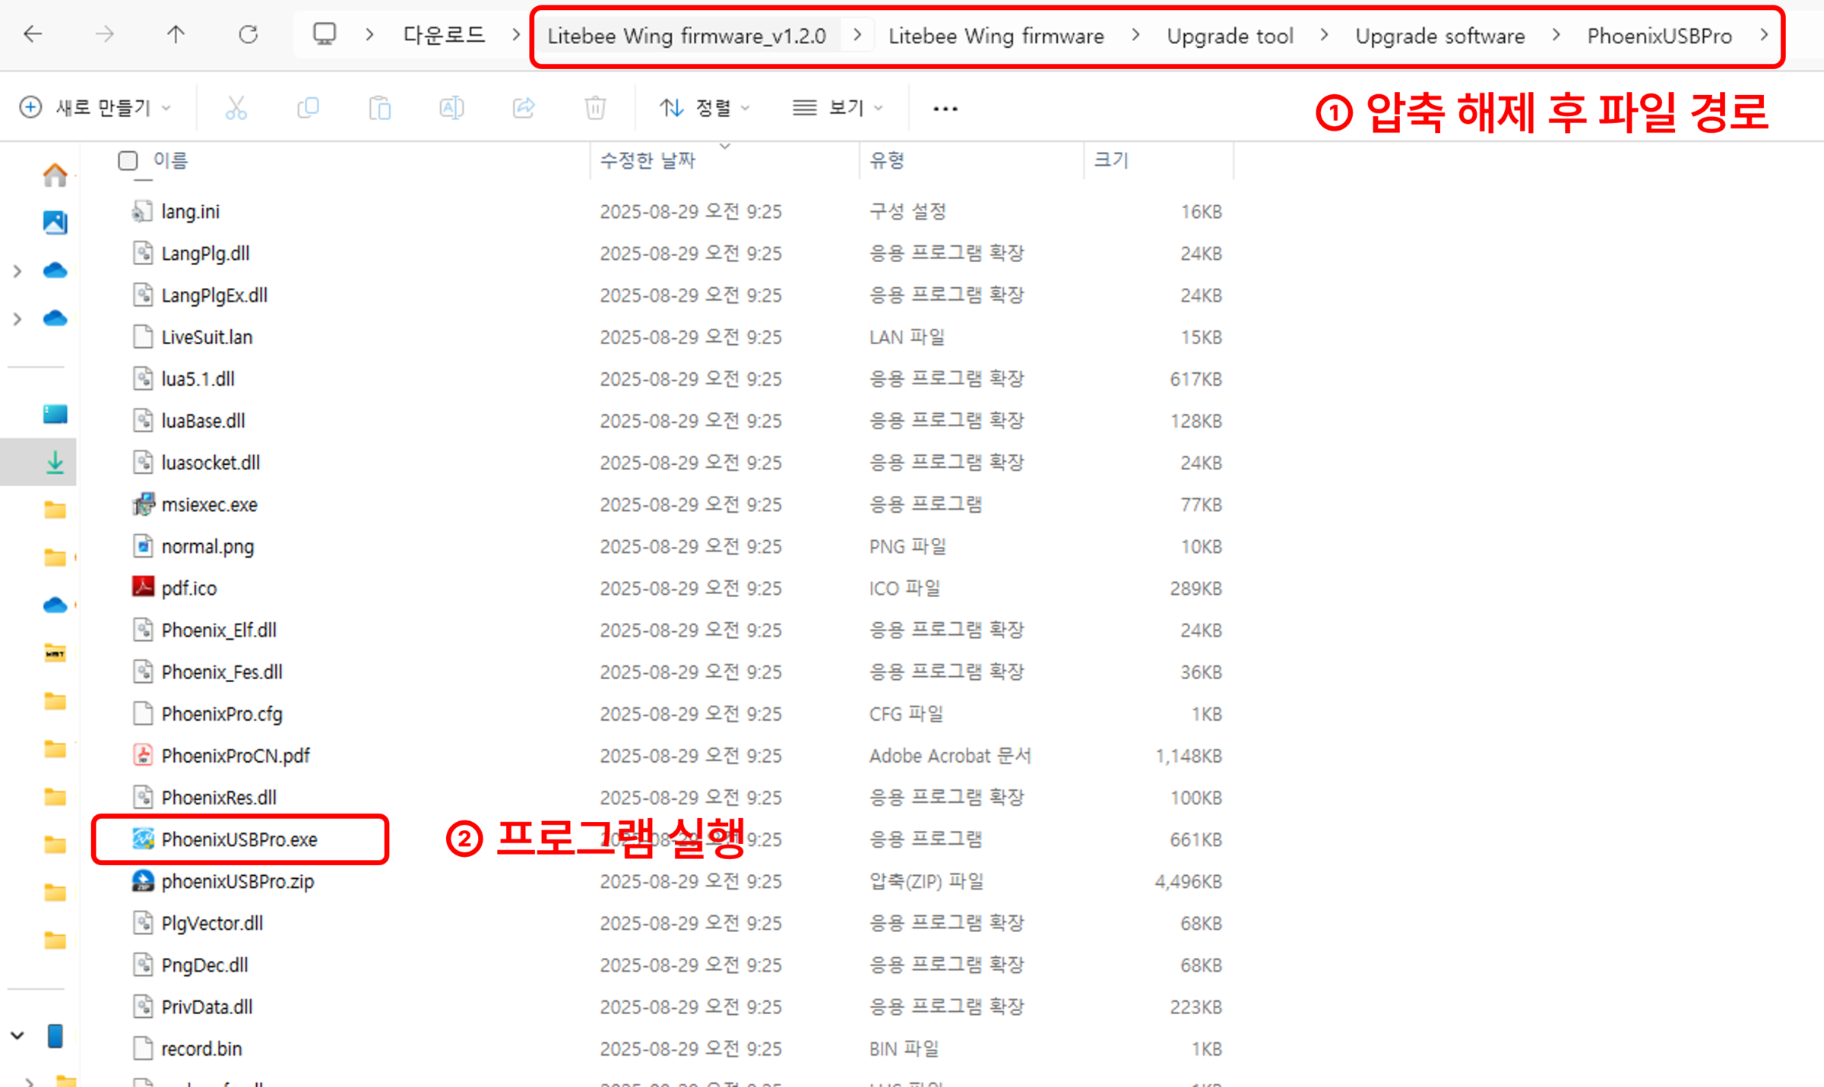
Task: Go up one folder level
Action: coord(176,34)
